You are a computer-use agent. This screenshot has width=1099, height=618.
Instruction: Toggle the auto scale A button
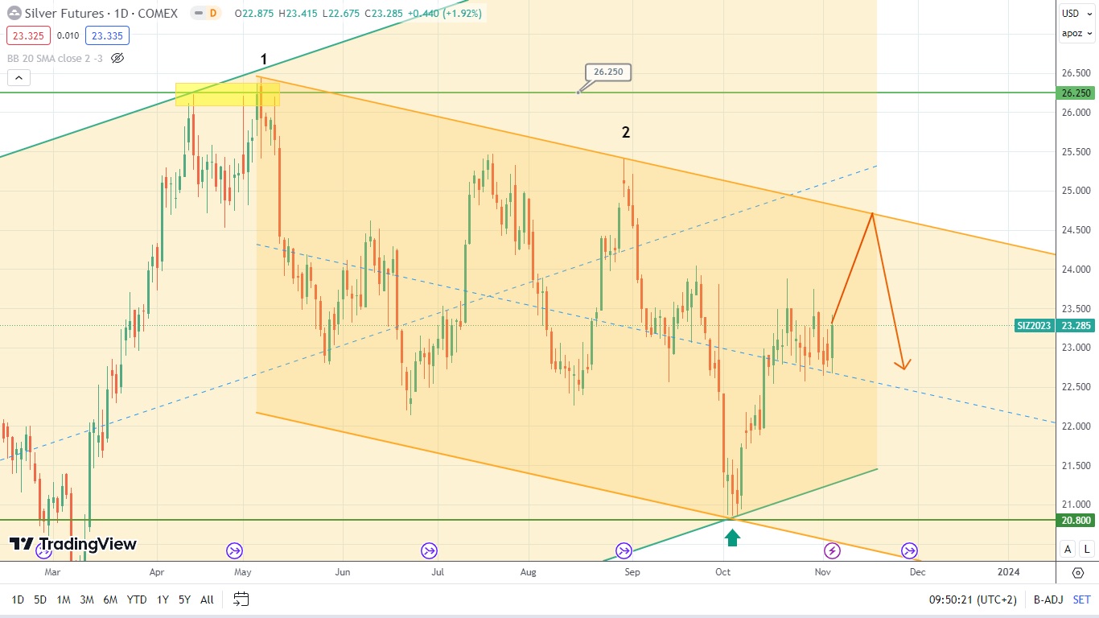click(1068, 550)
